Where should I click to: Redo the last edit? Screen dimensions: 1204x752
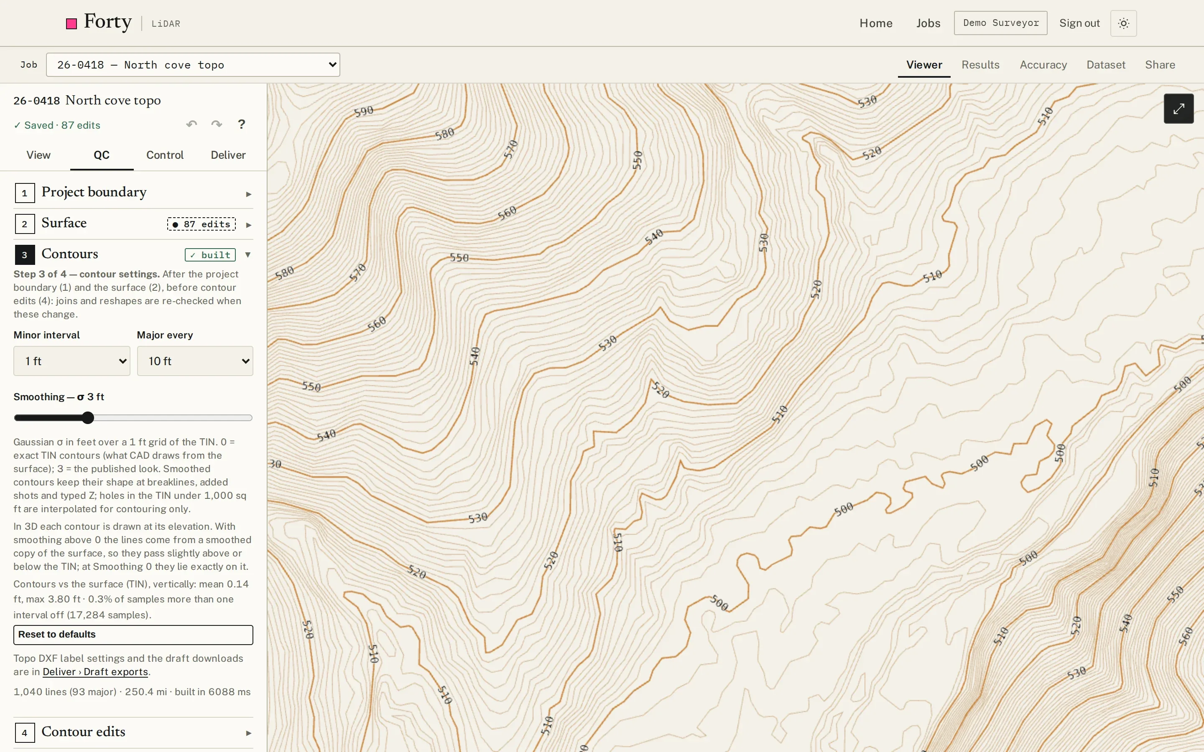217,124
